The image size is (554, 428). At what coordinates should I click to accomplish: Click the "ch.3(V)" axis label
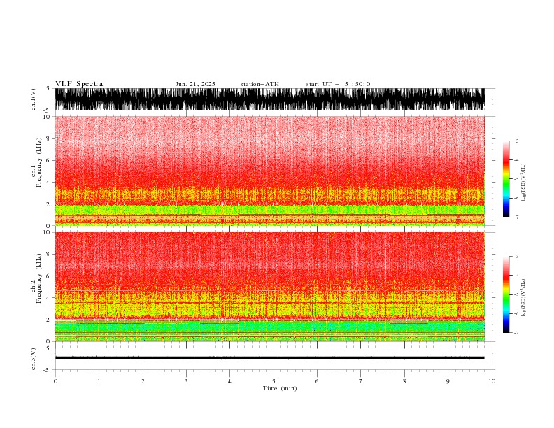[33, 359]
